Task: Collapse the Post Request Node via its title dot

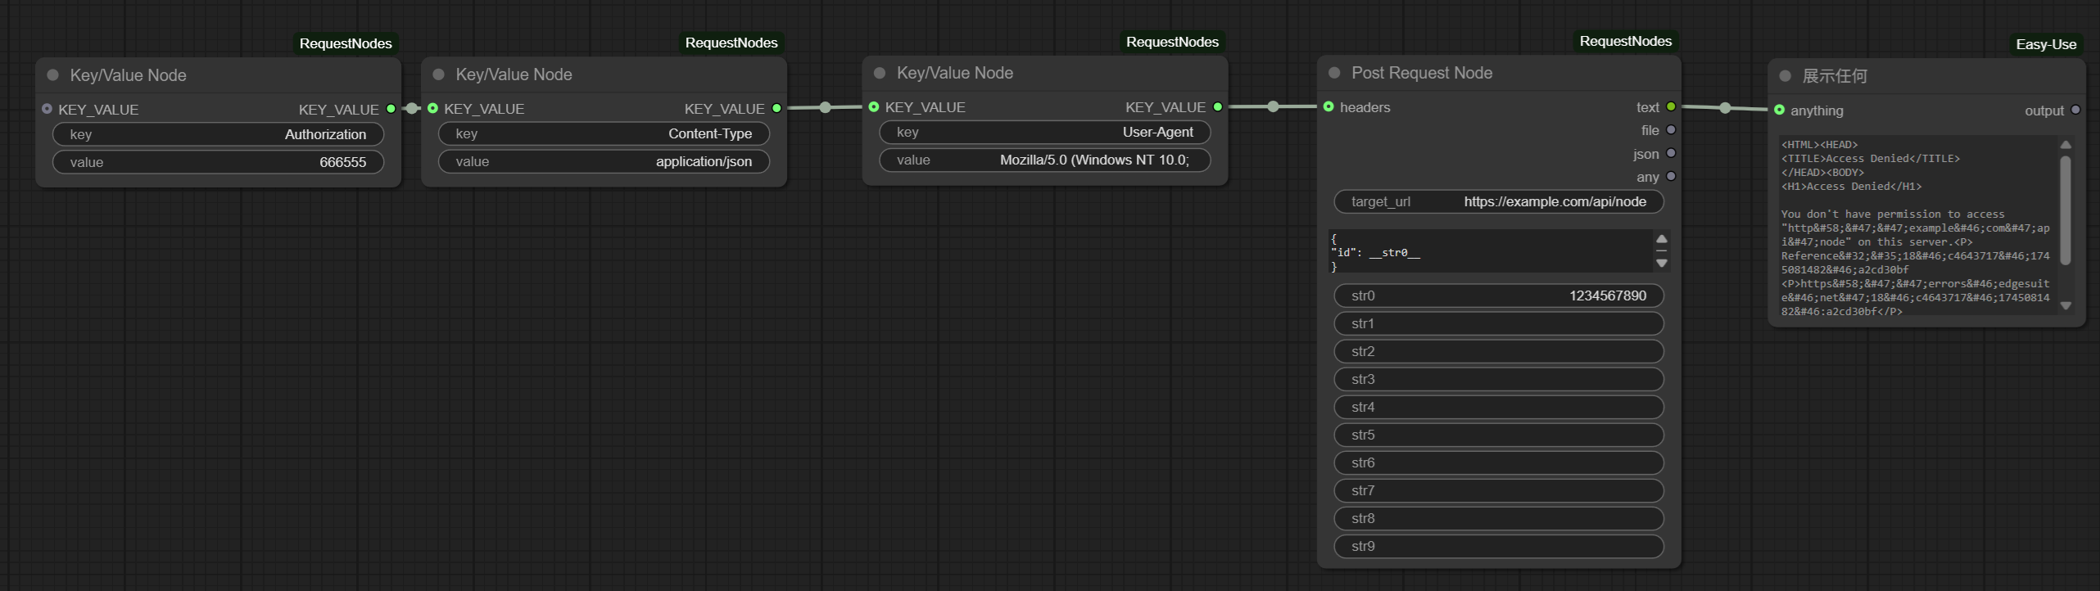Action: (x=1334, y=73)
